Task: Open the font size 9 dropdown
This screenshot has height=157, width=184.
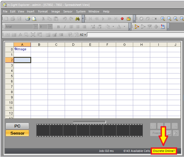Action: coord(50,27)
